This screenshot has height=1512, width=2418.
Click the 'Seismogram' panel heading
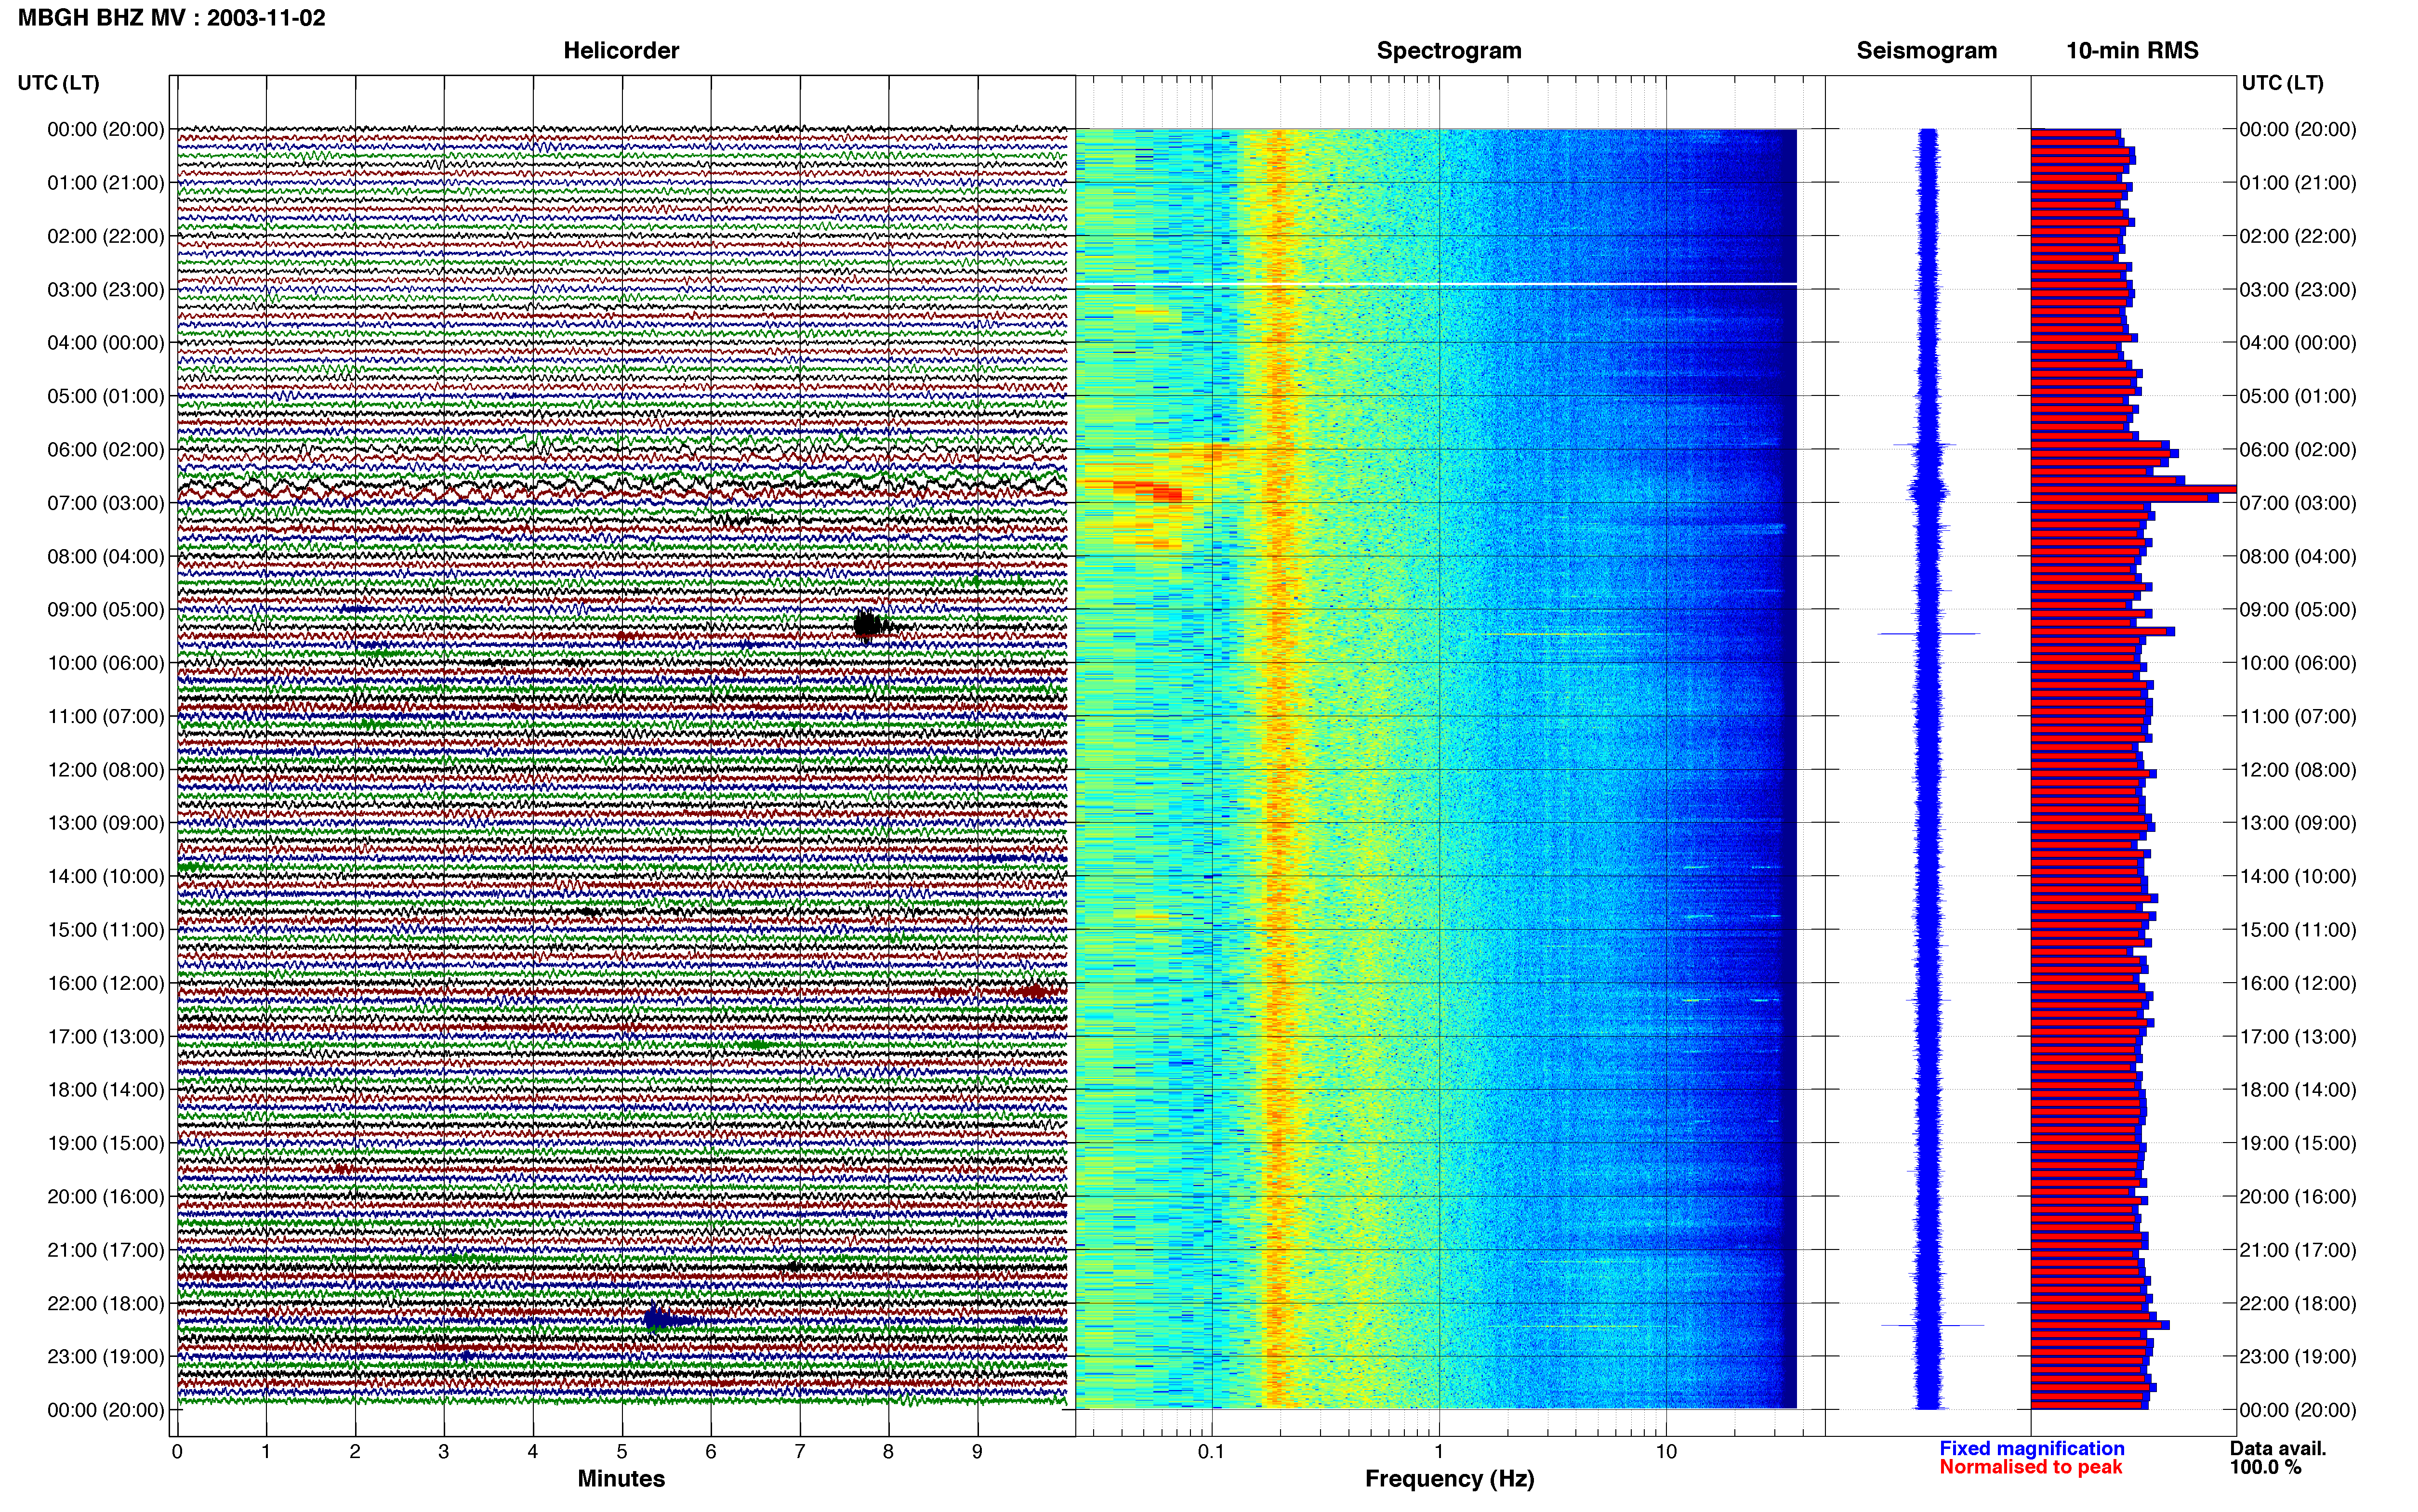(1926, 50)
